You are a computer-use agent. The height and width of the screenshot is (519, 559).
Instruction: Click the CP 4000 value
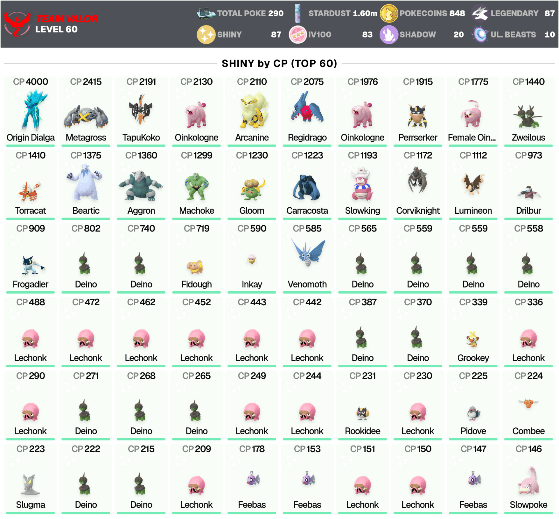click(x=30, y=82)
